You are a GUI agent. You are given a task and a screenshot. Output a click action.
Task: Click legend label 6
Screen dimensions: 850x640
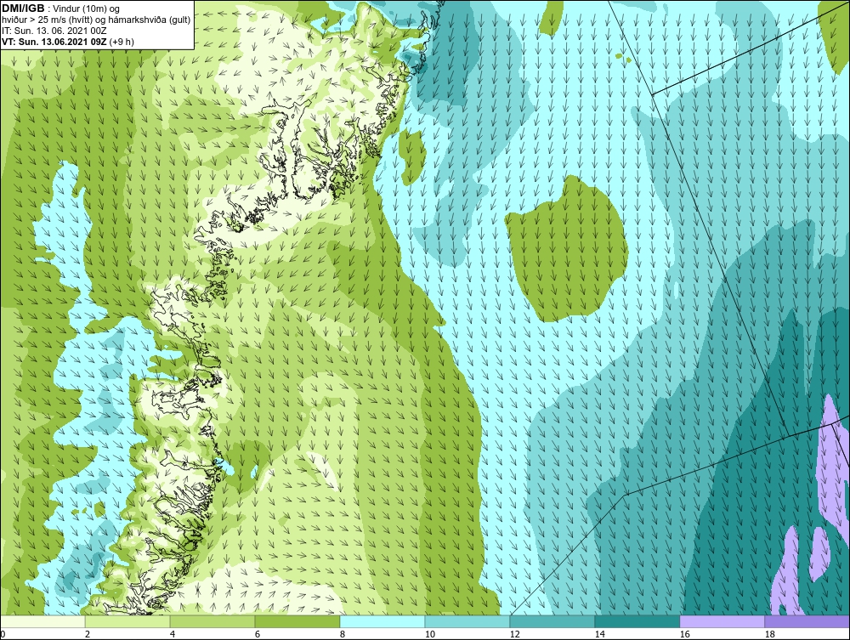258,634
